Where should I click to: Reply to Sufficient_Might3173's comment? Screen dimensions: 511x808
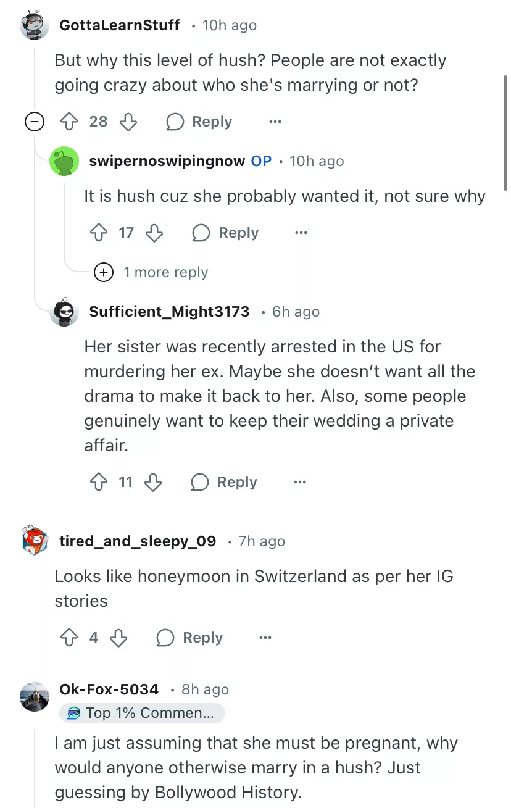(224, 482)
